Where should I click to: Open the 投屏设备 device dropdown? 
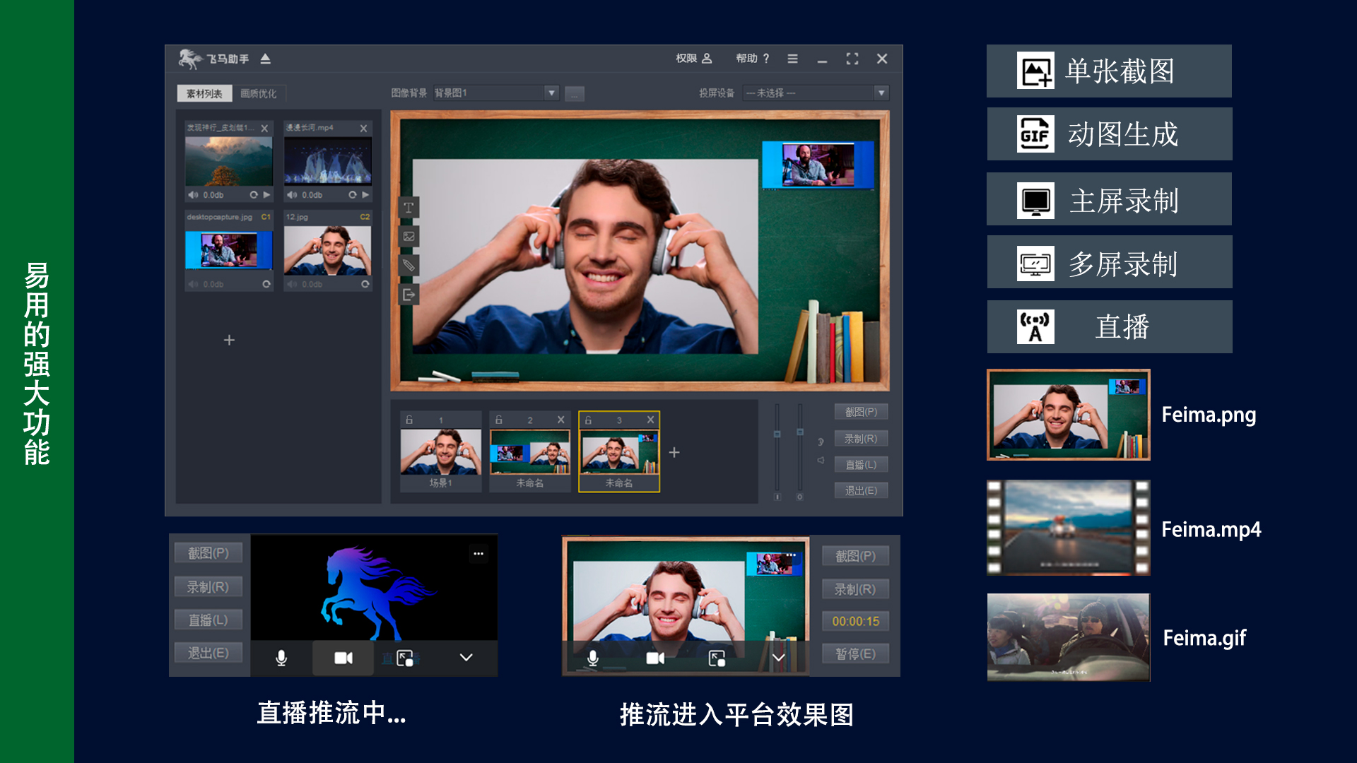click(x=881, y=93)
